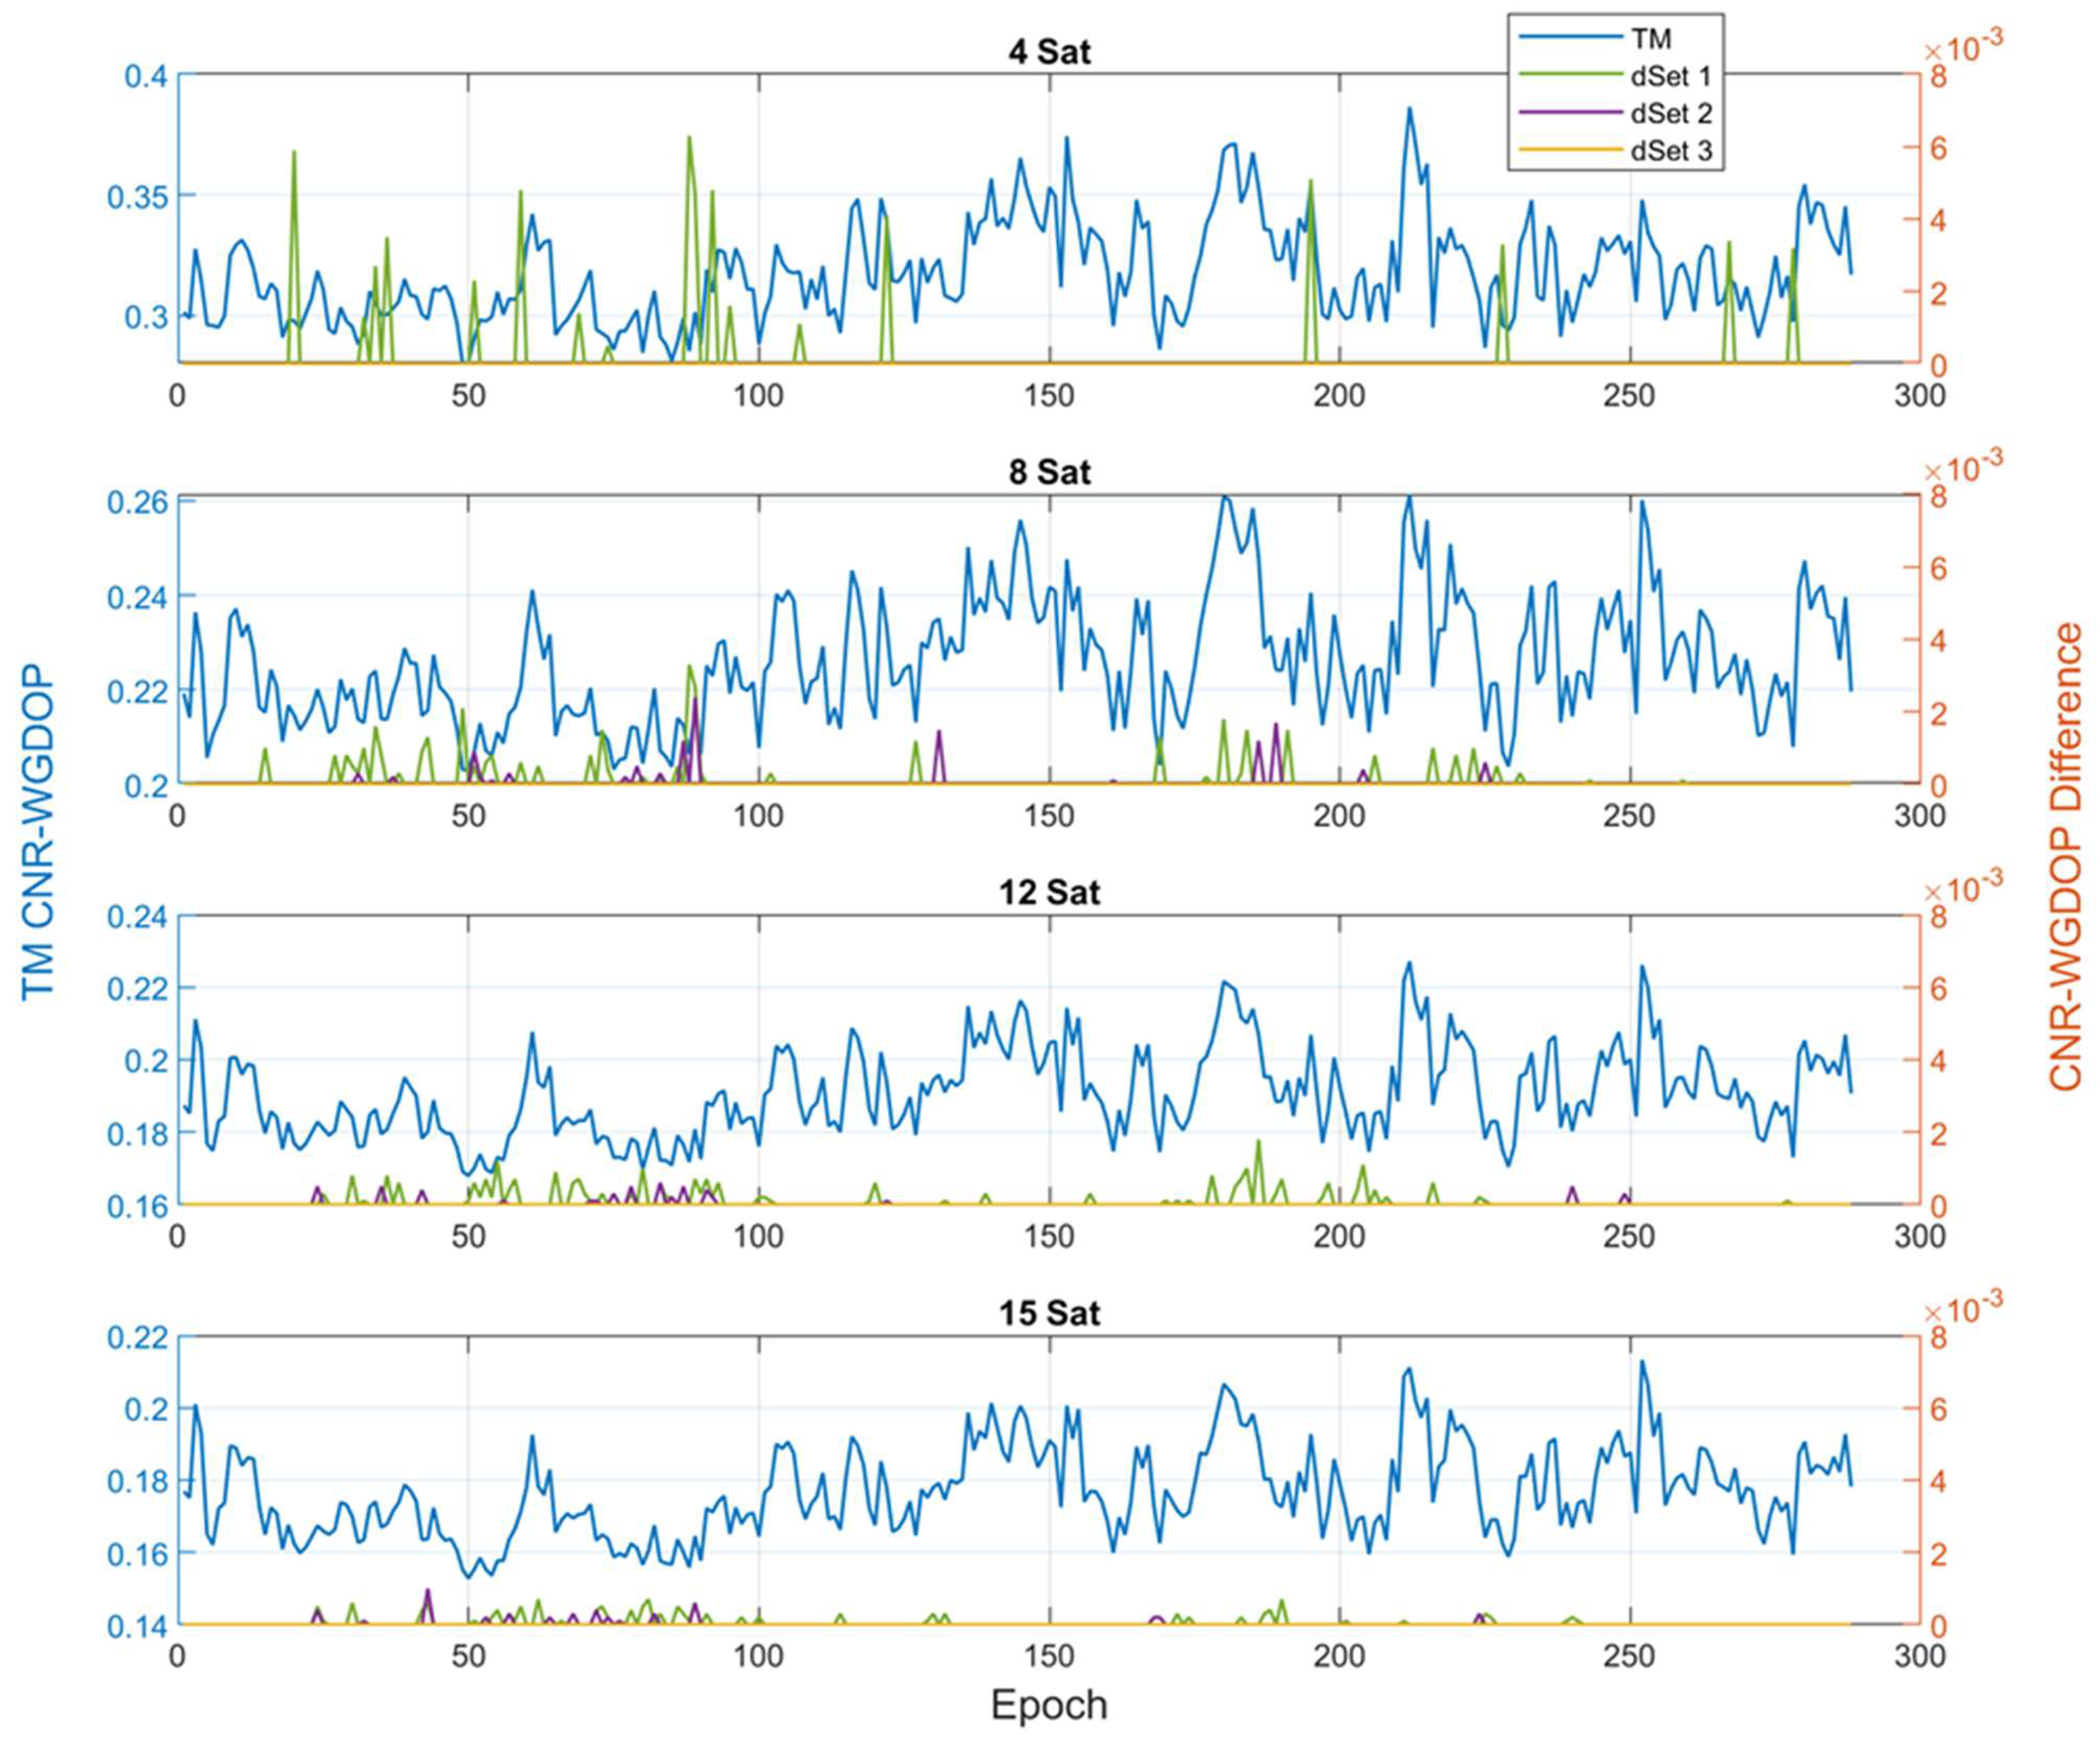Click the TM legend entry
This screenshot has width=2100, height=1744.
1651,39
